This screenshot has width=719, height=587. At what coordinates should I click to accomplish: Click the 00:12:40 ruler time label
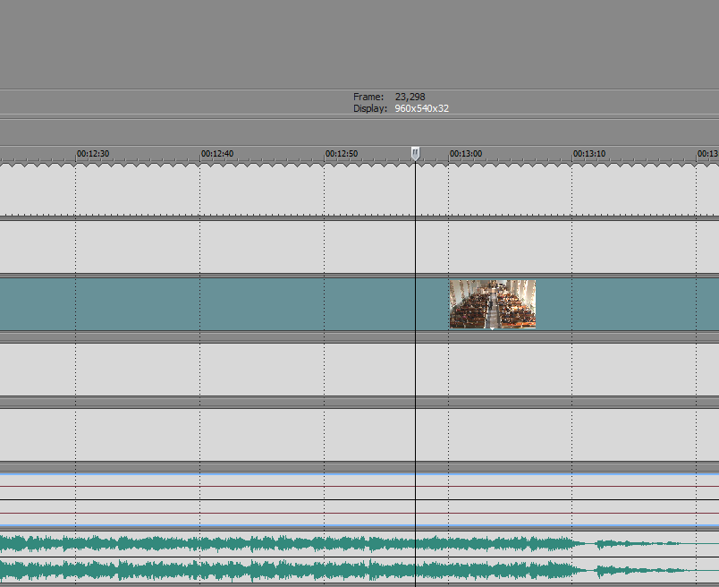[217, 154]
